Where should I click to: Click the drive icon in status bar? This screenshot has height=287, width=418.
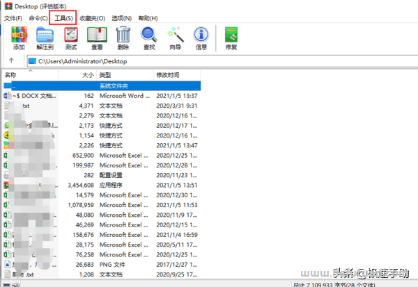pos(6,285)
